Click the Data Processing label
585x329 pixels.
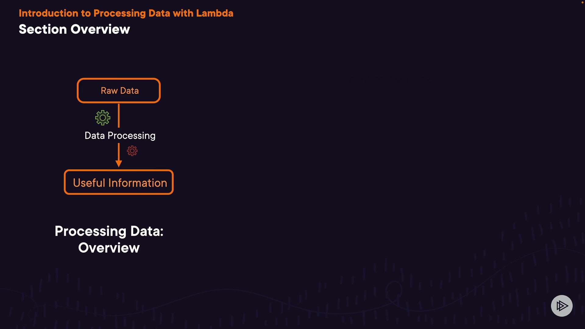coord(120,136)
